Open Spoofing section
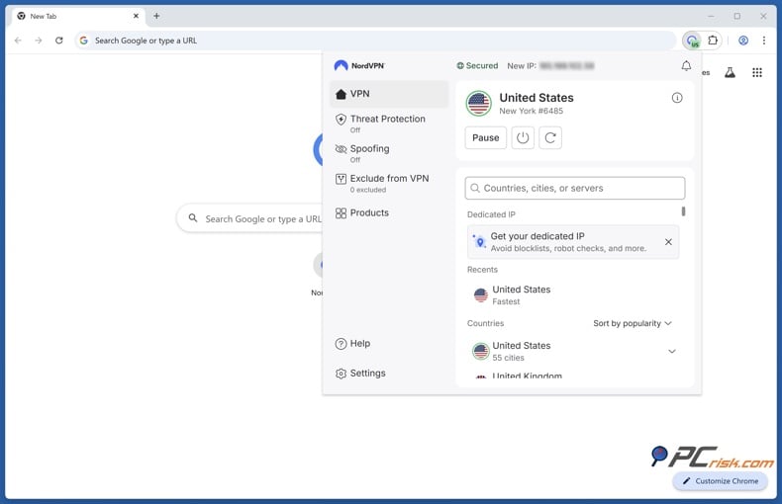The height and width of the screenshot is (504, 782). coord(389,153)
